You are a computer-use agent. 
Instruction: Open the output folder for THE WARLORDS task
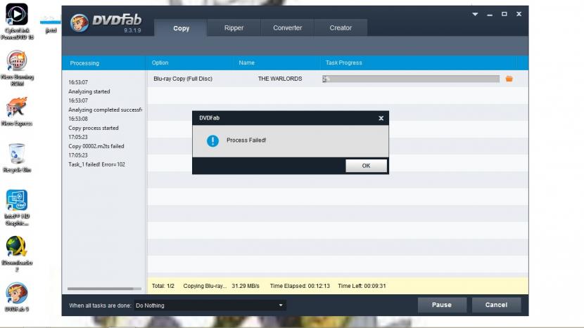509,79
